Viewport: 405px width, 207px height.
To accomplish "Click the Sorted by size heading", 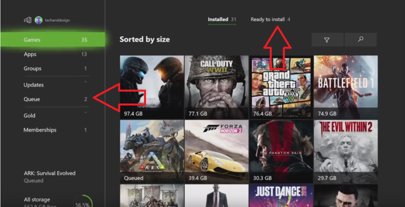I will (145, 40).
